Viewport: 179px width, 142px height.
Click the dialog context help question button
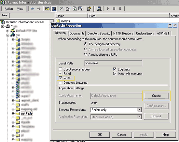(x=170, y=25)
